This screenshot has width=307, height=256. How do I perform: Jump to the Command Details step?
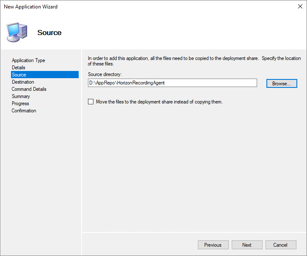pos(29,89)
